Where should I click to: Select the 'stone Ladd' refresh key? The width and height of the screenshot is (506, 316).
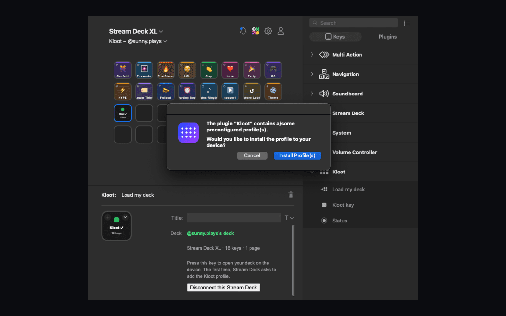pos(252,92)
